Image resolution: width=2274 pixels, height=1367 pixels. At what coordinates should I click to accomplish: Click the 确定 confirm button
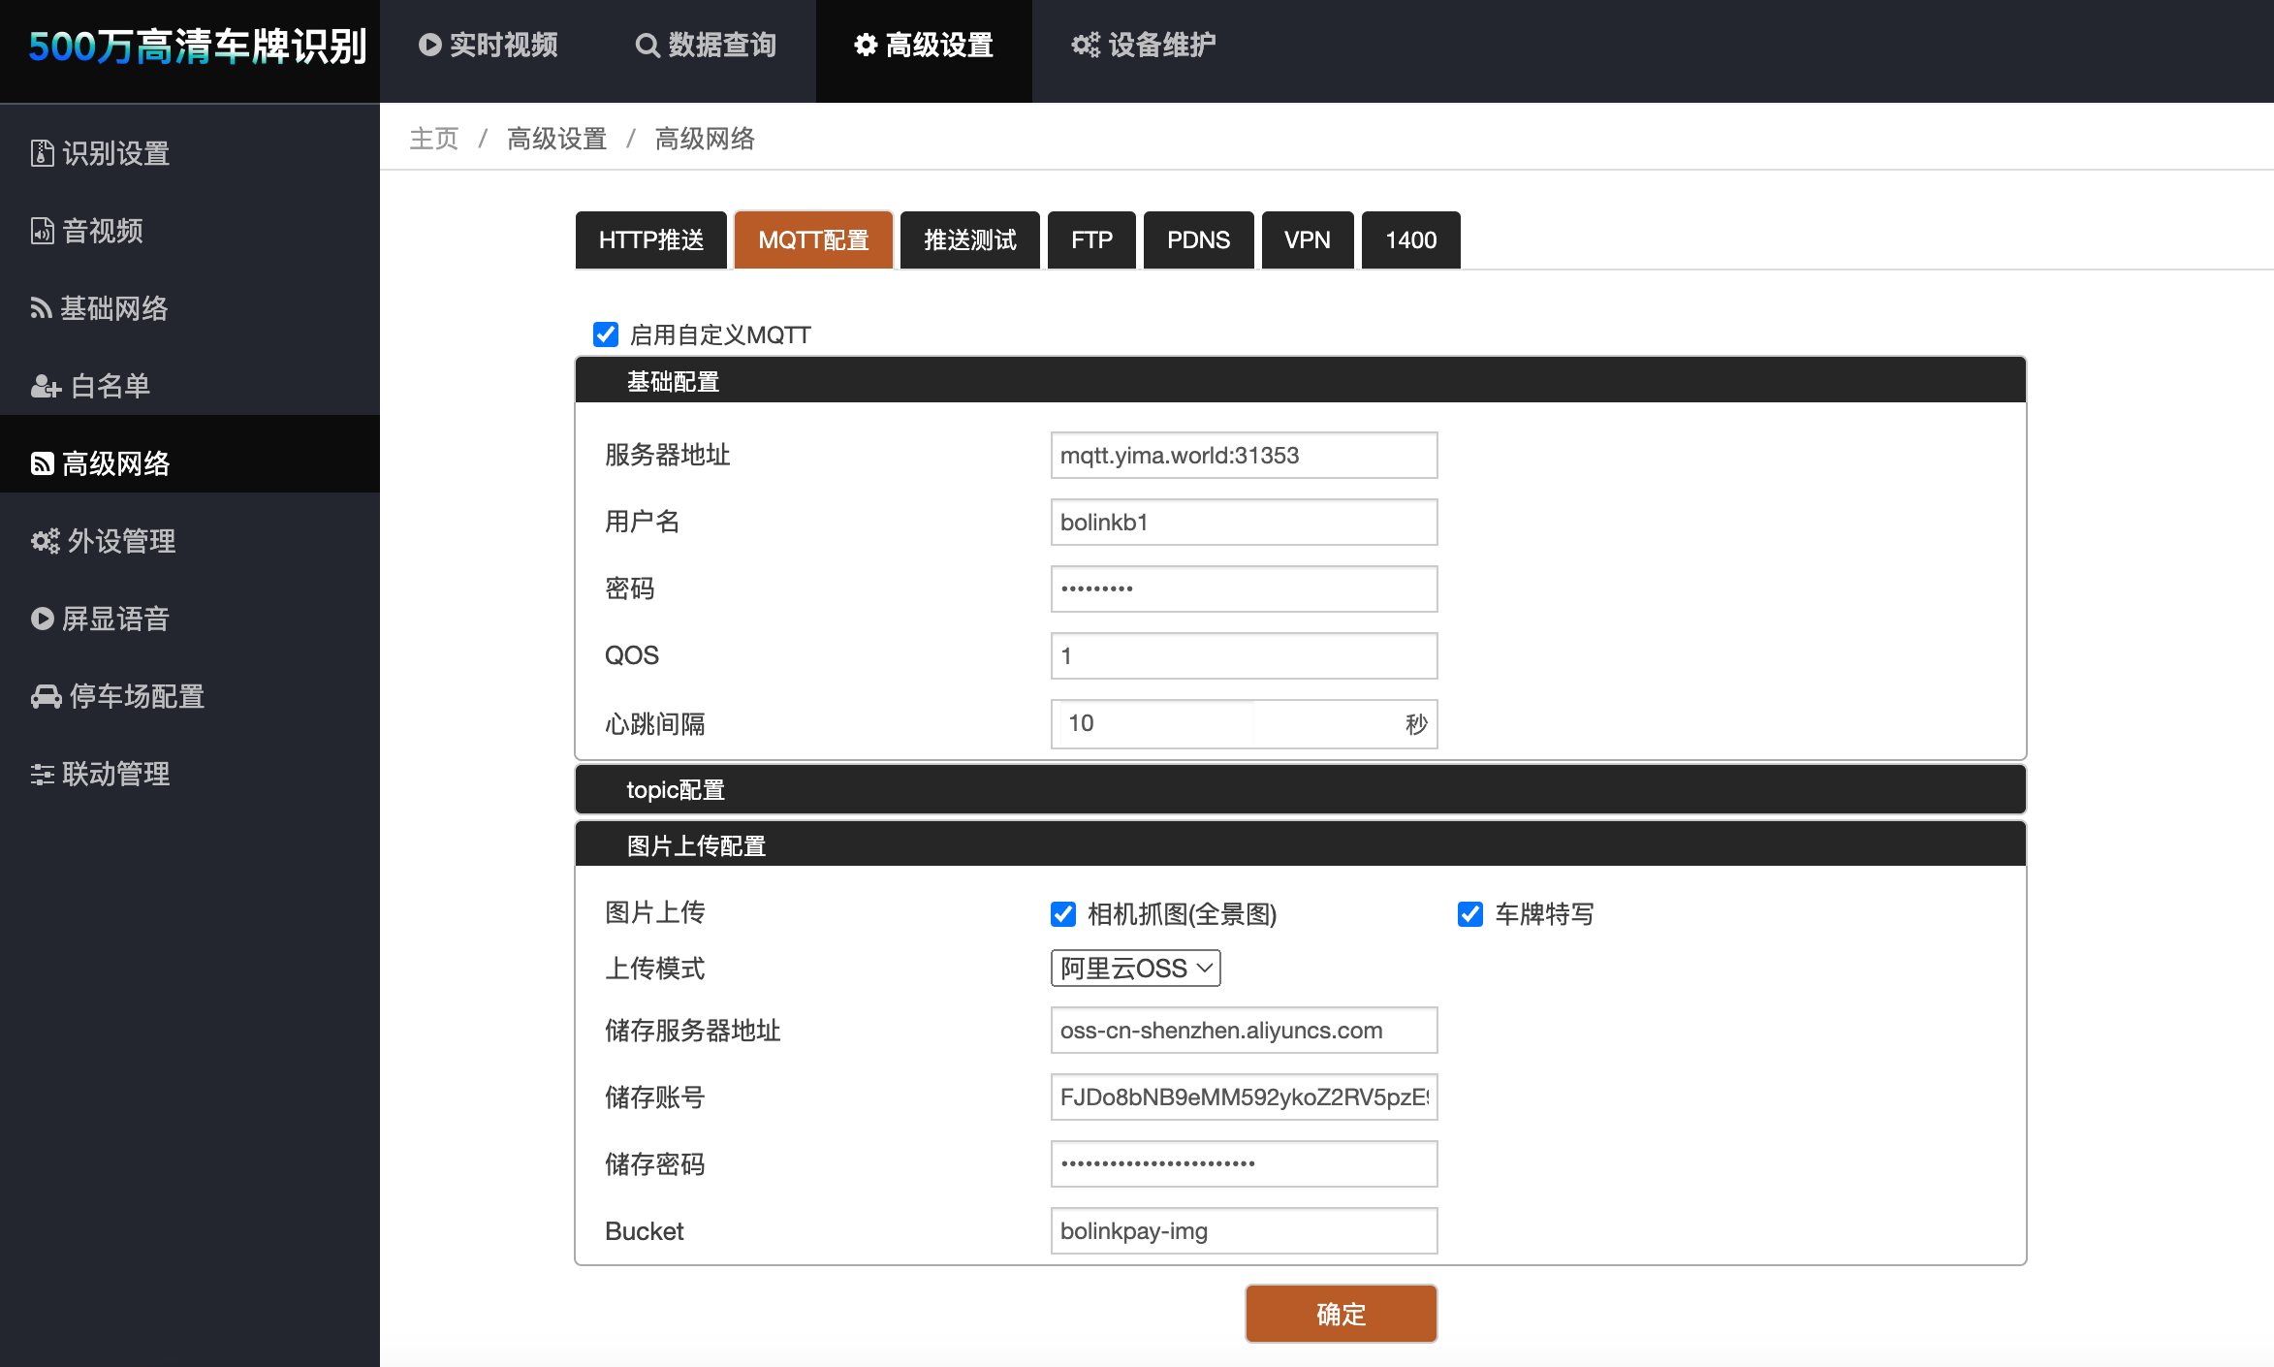click(1341, 1314)
